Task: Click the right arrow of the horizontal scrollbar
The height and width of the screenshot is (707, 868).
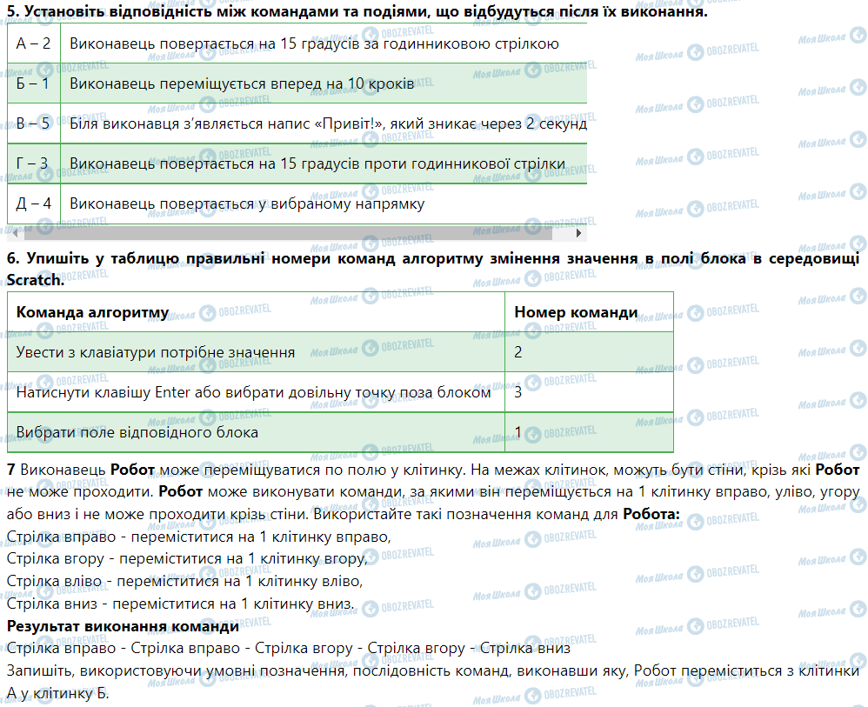Action: (581, 234)
